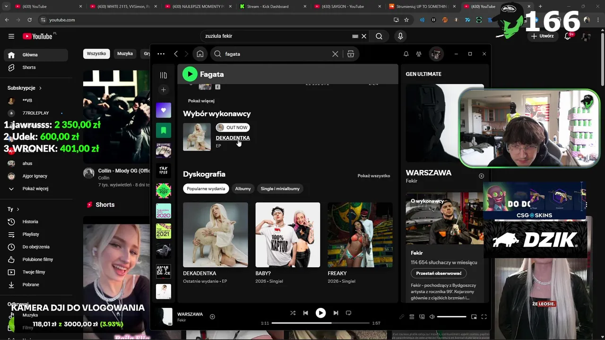Seek in Spotify playback progress bar
The width and height of the screenshot is (605, 340).
pyautogui.click(x=320, y=323)
